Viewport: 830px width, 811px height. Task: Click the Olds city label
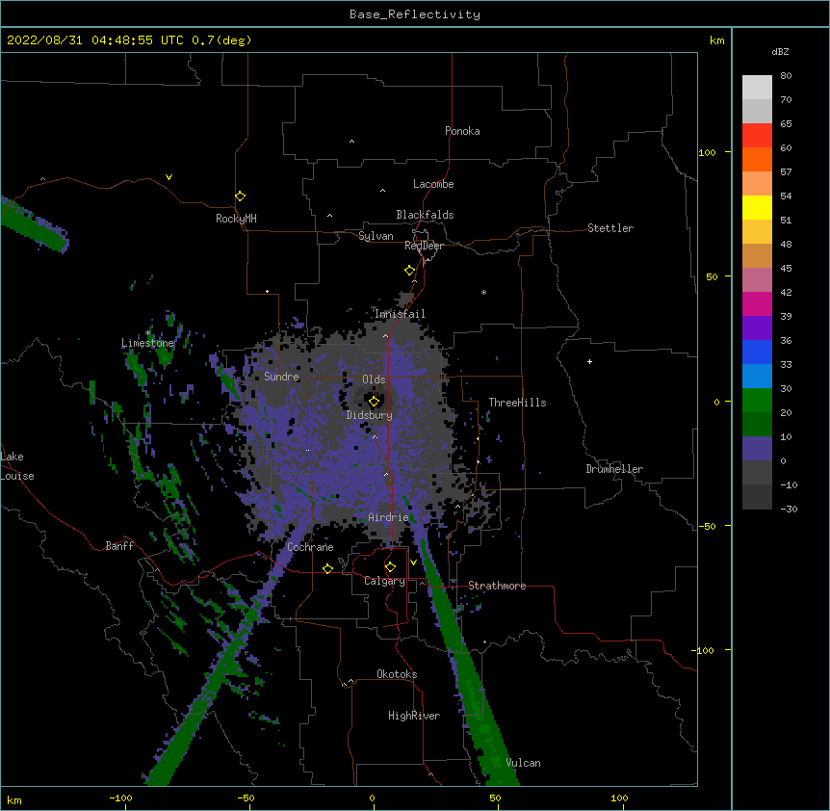click(x=374, y=379)
